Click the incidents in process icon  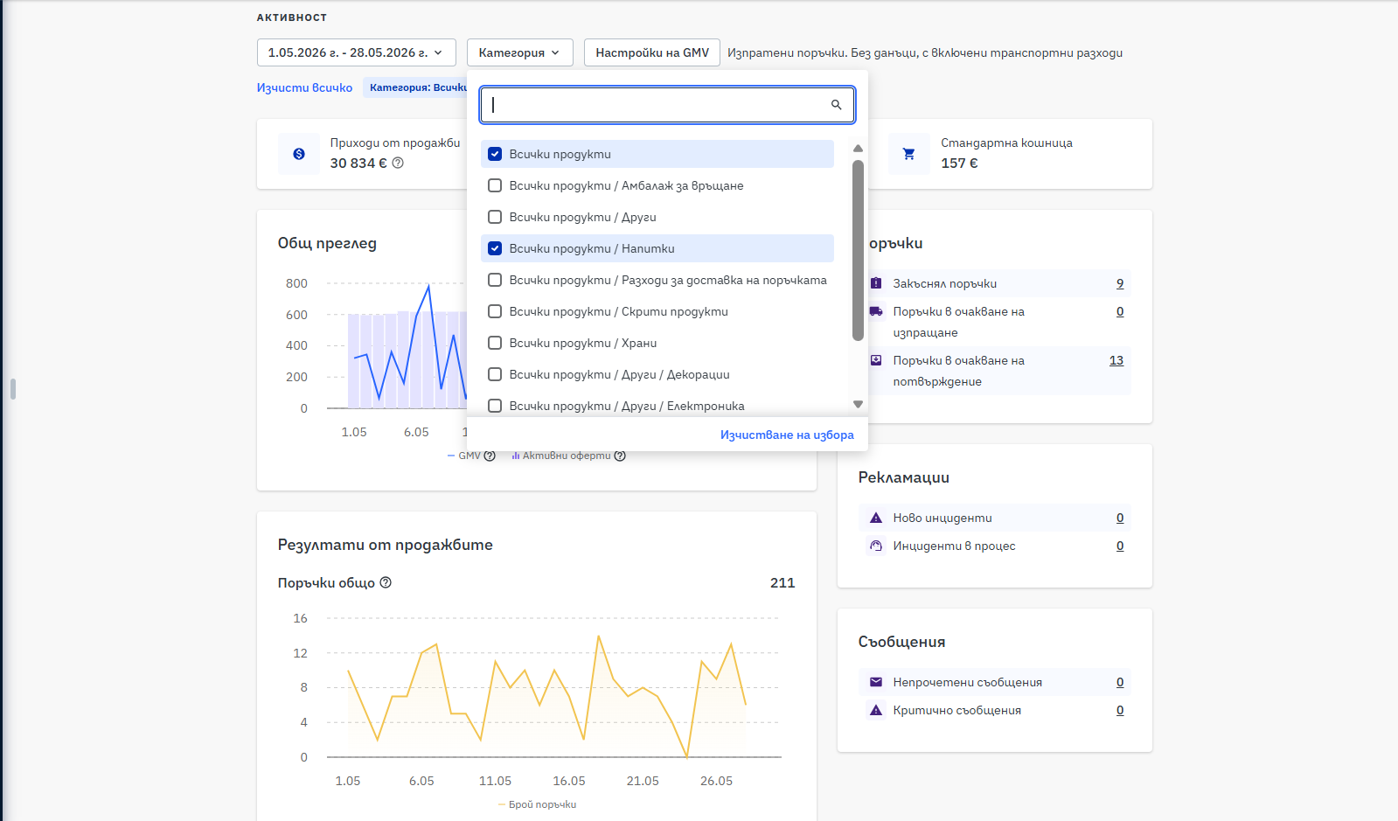876,546
